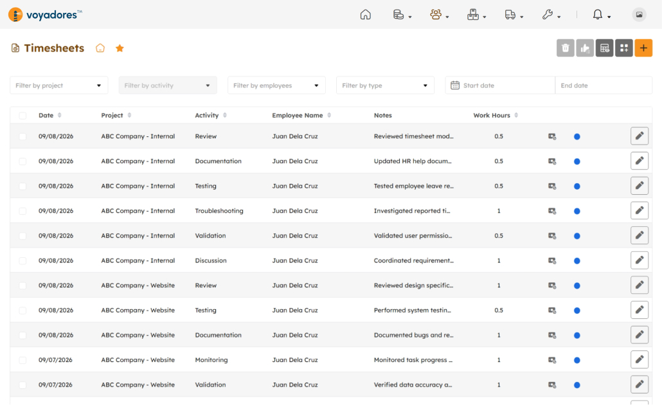662x405 pixels.
Task: Click the Timesheets home shortcut icon
Action: pos(100,48)
